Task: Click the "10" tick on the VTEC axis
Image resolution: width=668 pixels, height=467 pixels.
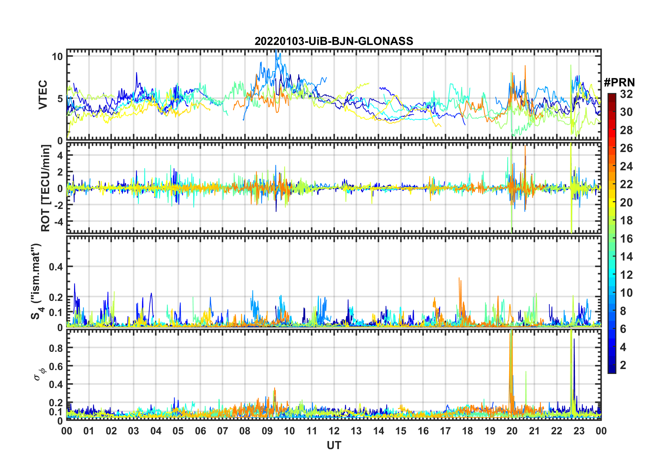Action: click(58, 57)
